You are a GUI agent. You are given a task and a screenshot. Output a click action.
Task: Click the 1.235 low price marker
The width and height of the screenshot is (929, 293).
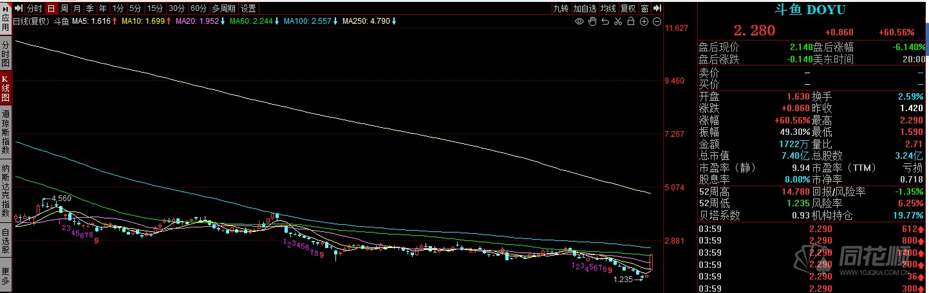click(624, 280)
